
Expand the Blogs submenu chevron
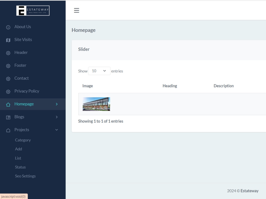pyautogui.click(x=57, y=117)
